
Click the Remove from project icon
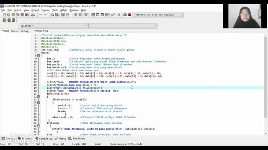point(80,15)
